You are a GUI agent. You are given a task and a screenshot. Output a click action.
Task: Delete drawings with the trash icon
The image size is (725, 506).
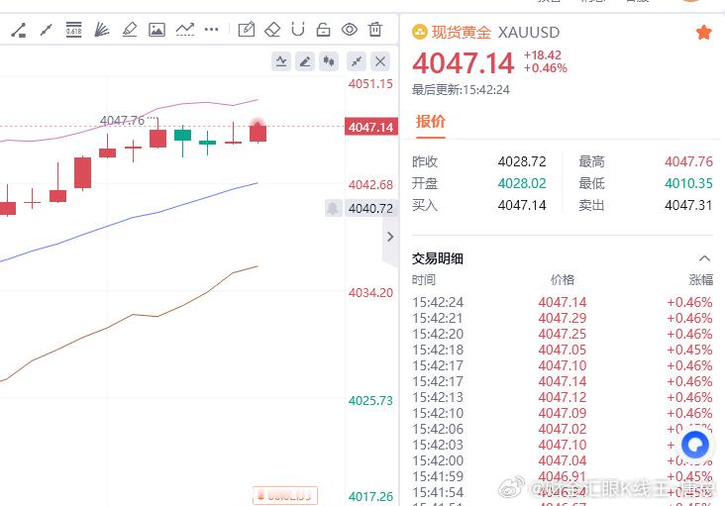pyautogui.click(x=375, y=30)
